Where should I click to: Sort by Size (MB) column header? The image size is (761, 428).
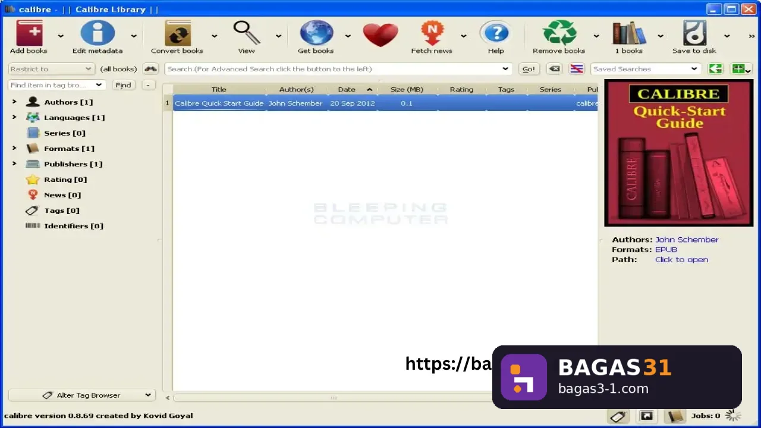[407, 90]
